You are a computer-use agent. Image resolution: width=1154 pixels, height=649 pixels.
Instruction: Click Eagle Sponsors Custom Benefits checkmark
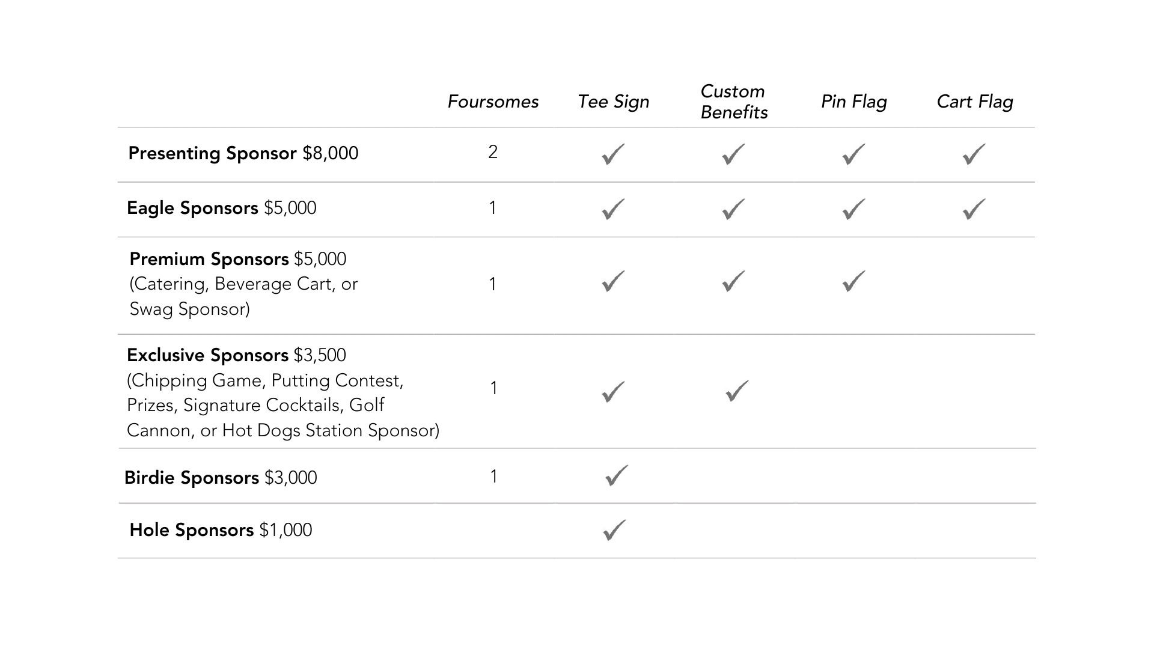pos(733,209)
